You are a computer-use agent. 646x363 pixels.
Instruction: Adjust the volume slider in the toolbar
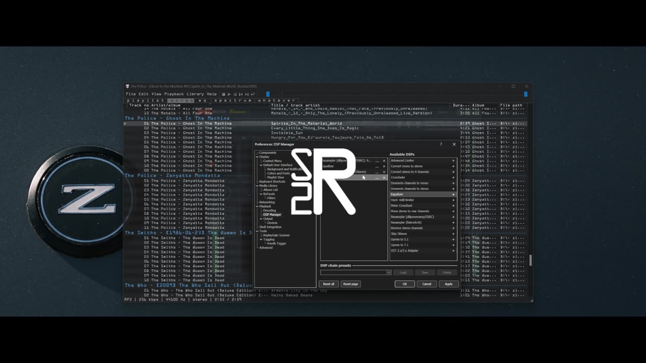pyautogui.click(x=267, y=94)
